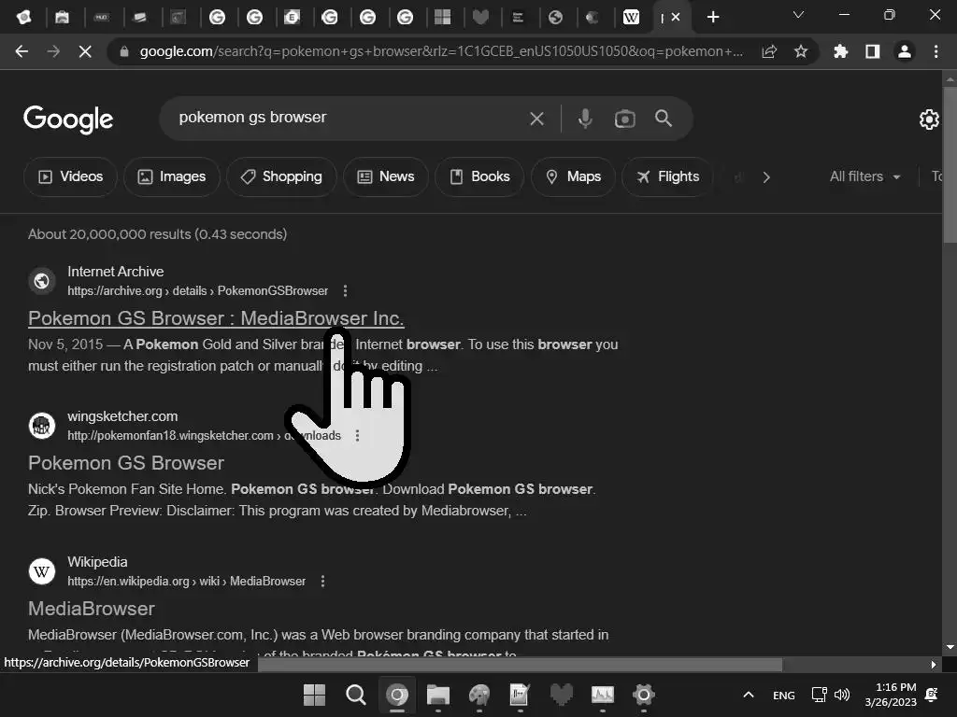The image size is (957, 717).
Task: Go to Google homepage logo
Action: pos(68,119)
